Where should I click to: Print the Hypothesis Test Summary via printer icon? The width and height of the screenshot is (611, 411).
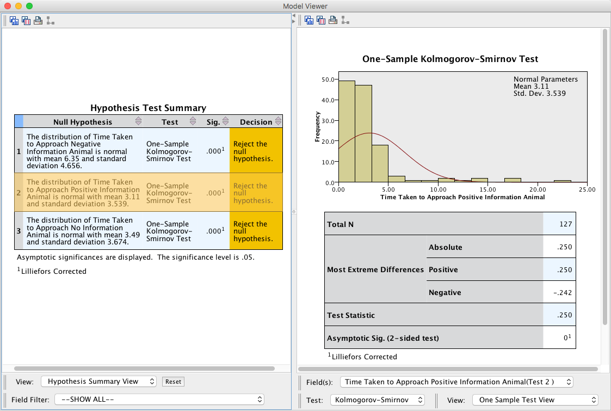tap(38, 21)
